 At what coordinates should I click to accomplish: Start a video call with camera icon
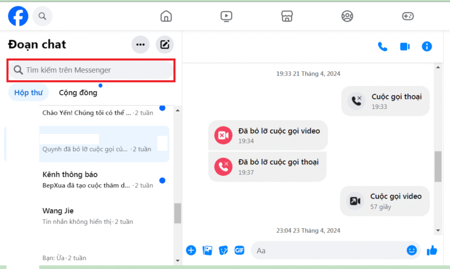(x=405, y=47)
